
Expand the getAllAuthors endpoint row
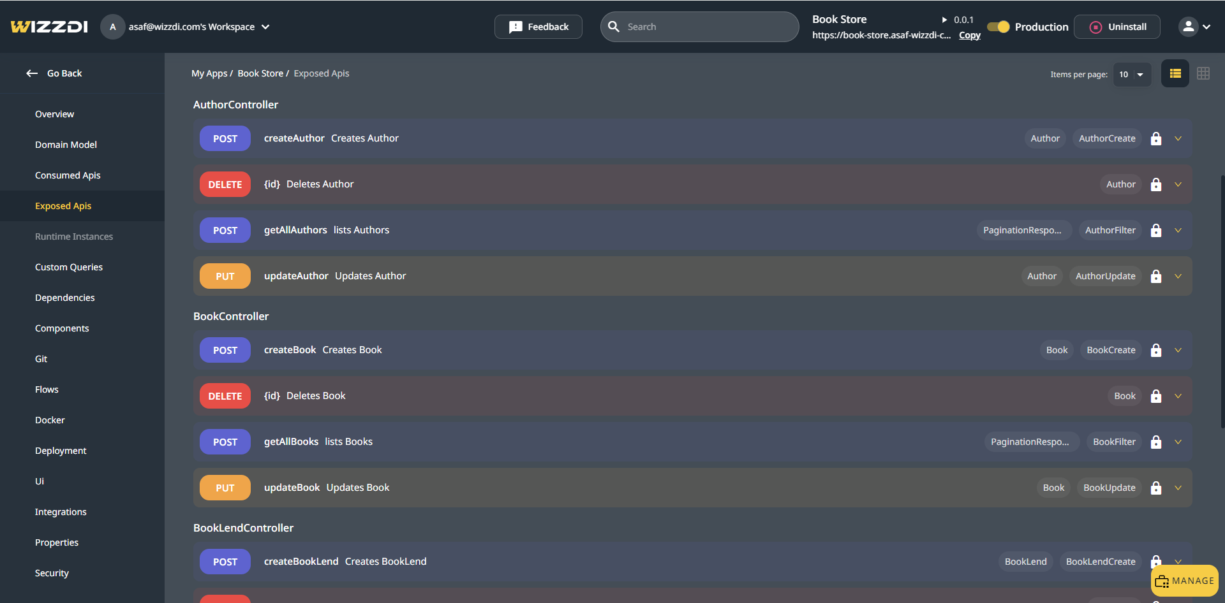click(x=1178, y=231)
